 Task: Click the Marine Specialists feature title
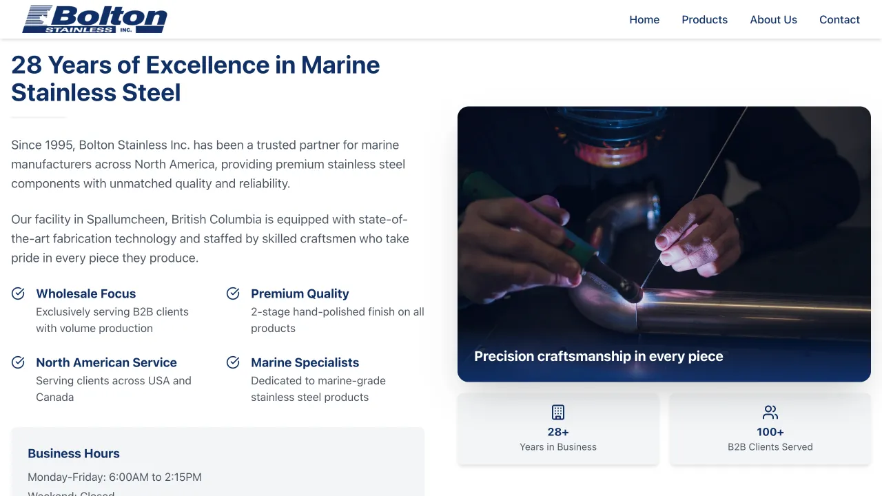305,362
